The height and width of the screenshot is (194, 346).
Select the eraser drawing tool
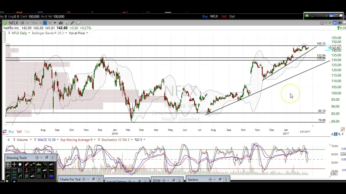coord(26,164)
